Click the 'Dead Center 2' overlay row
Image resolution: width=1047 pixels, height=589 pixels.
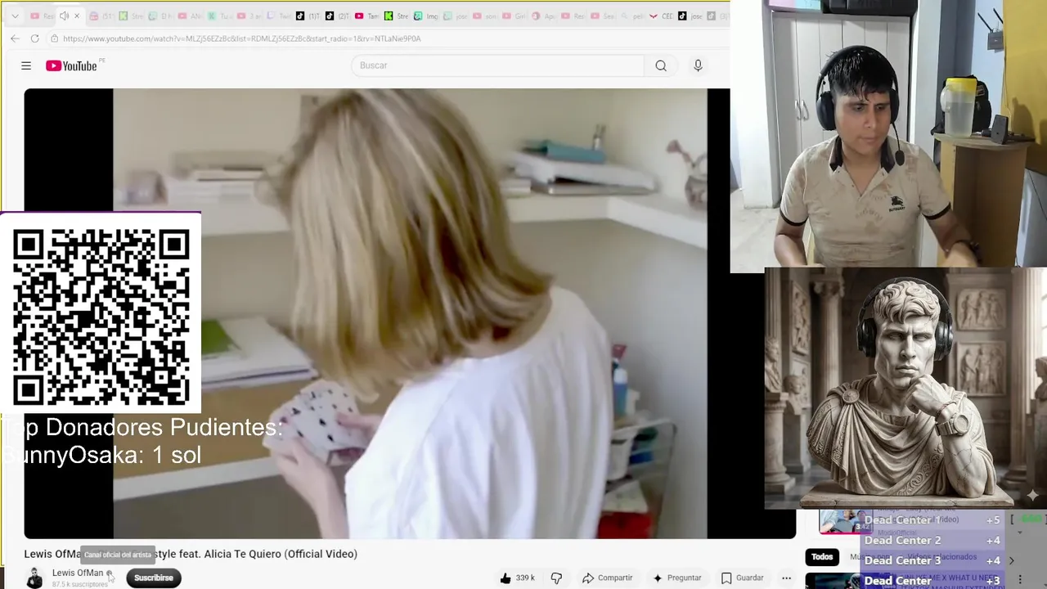click(x=932, y=540)
